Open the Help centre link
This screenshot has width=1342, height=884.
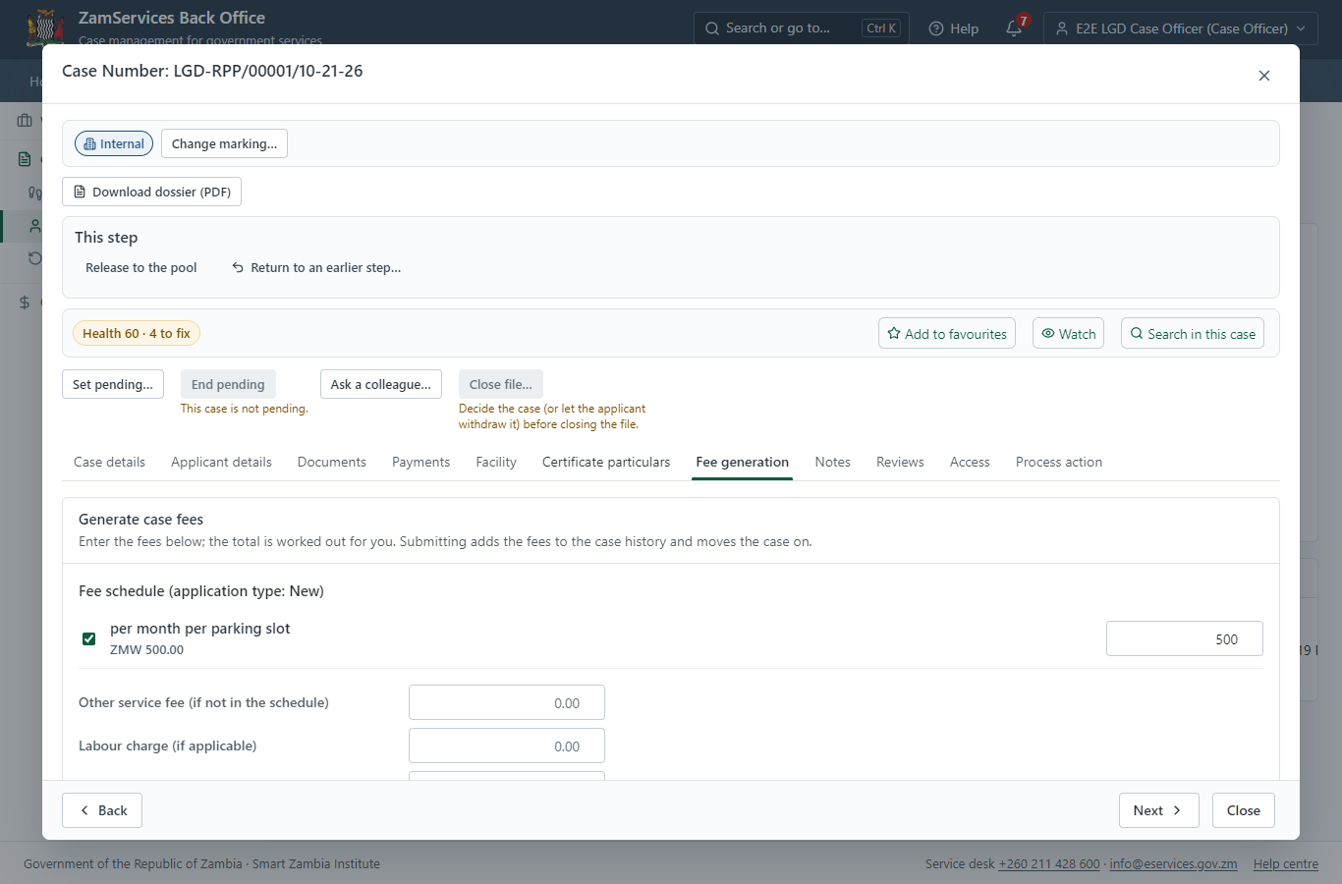tap(1286, 864)
